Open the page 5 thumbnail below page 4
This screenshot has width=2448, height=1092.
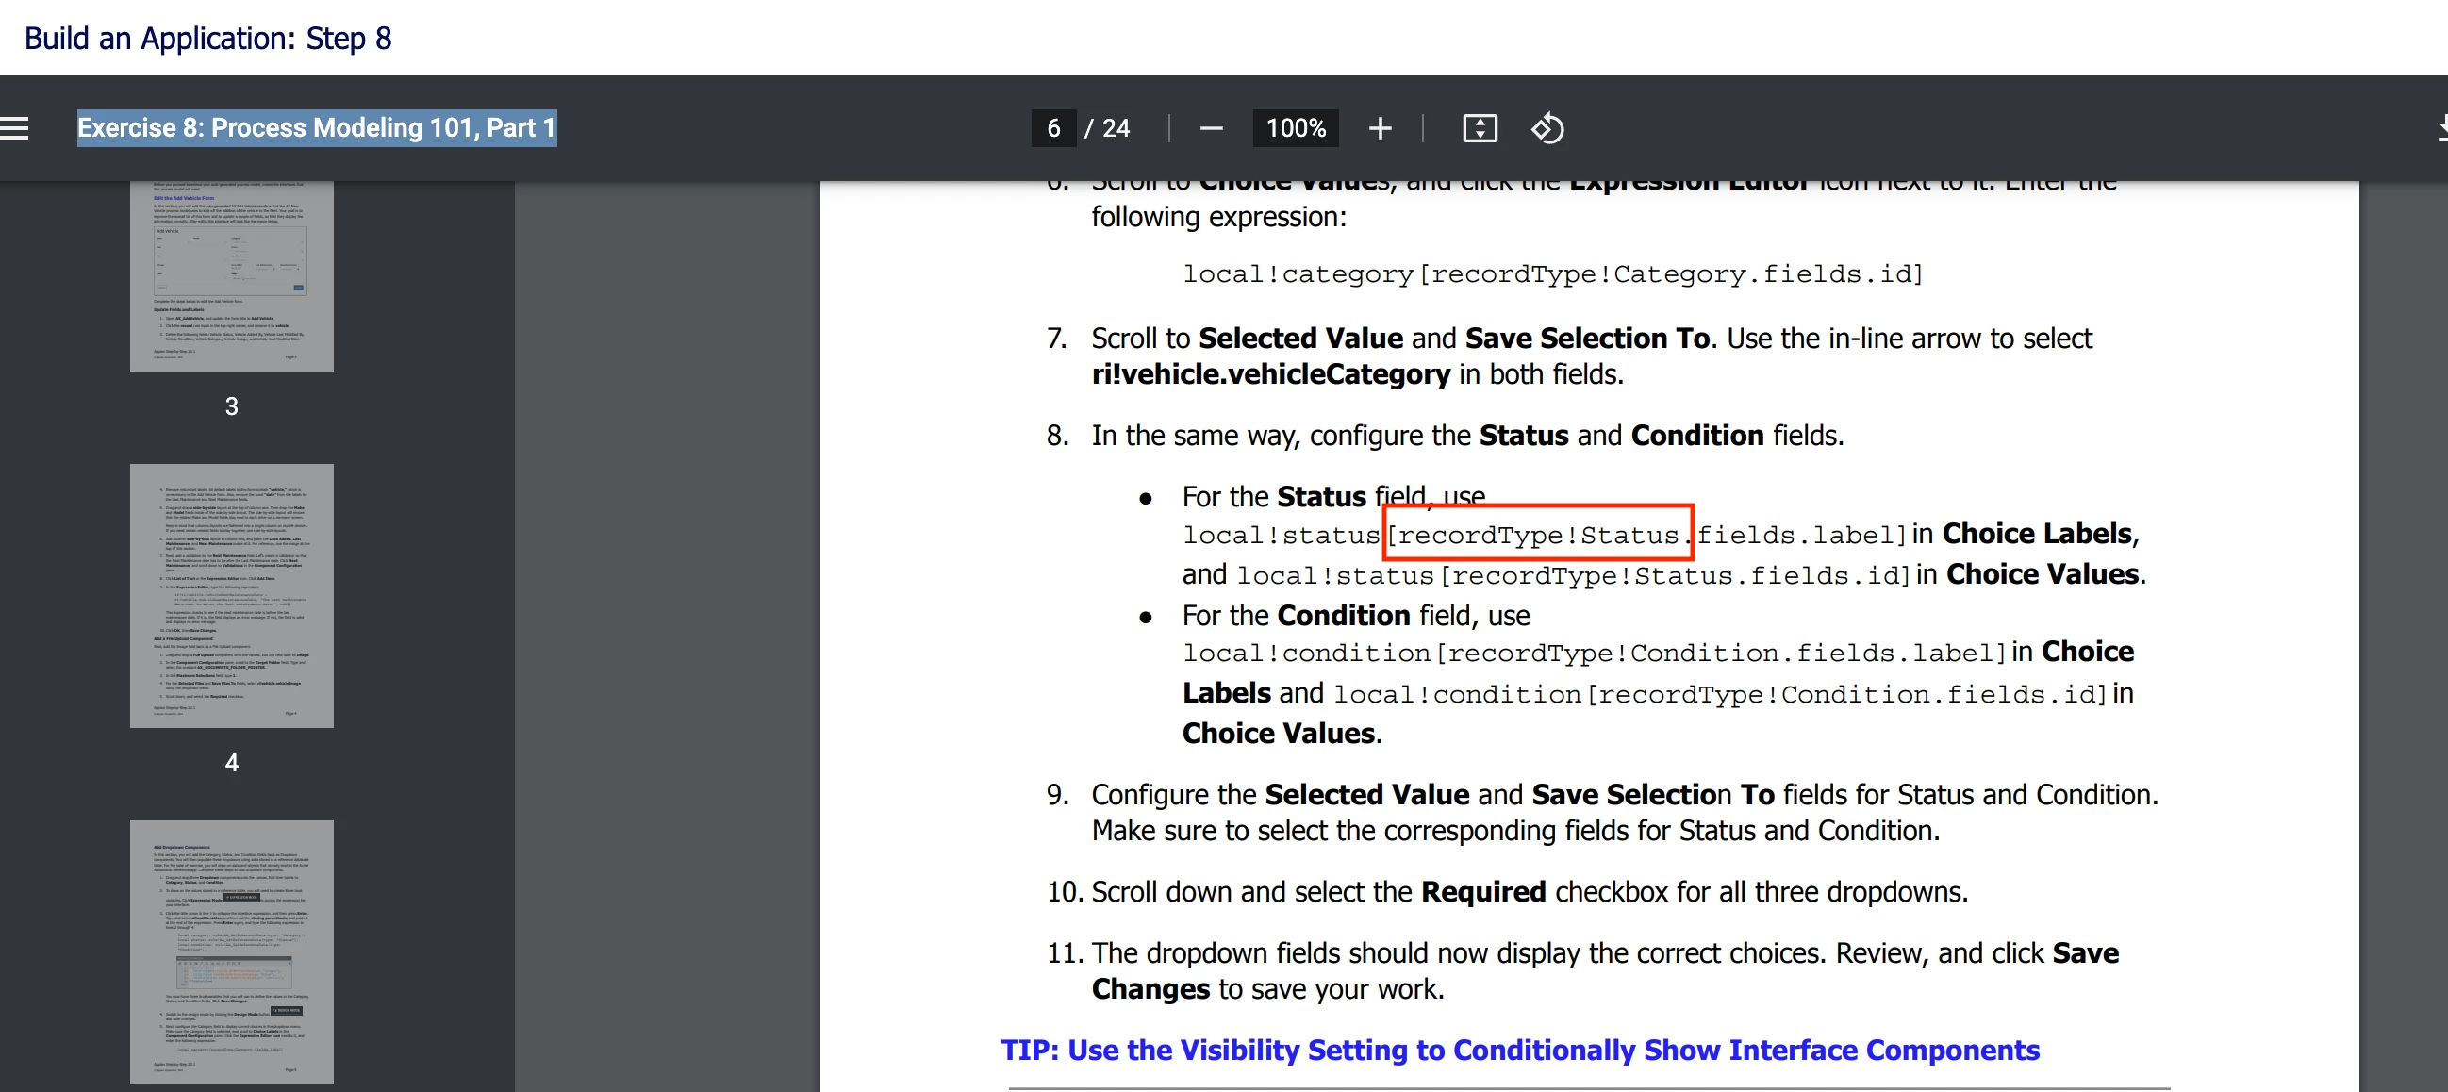232,952
